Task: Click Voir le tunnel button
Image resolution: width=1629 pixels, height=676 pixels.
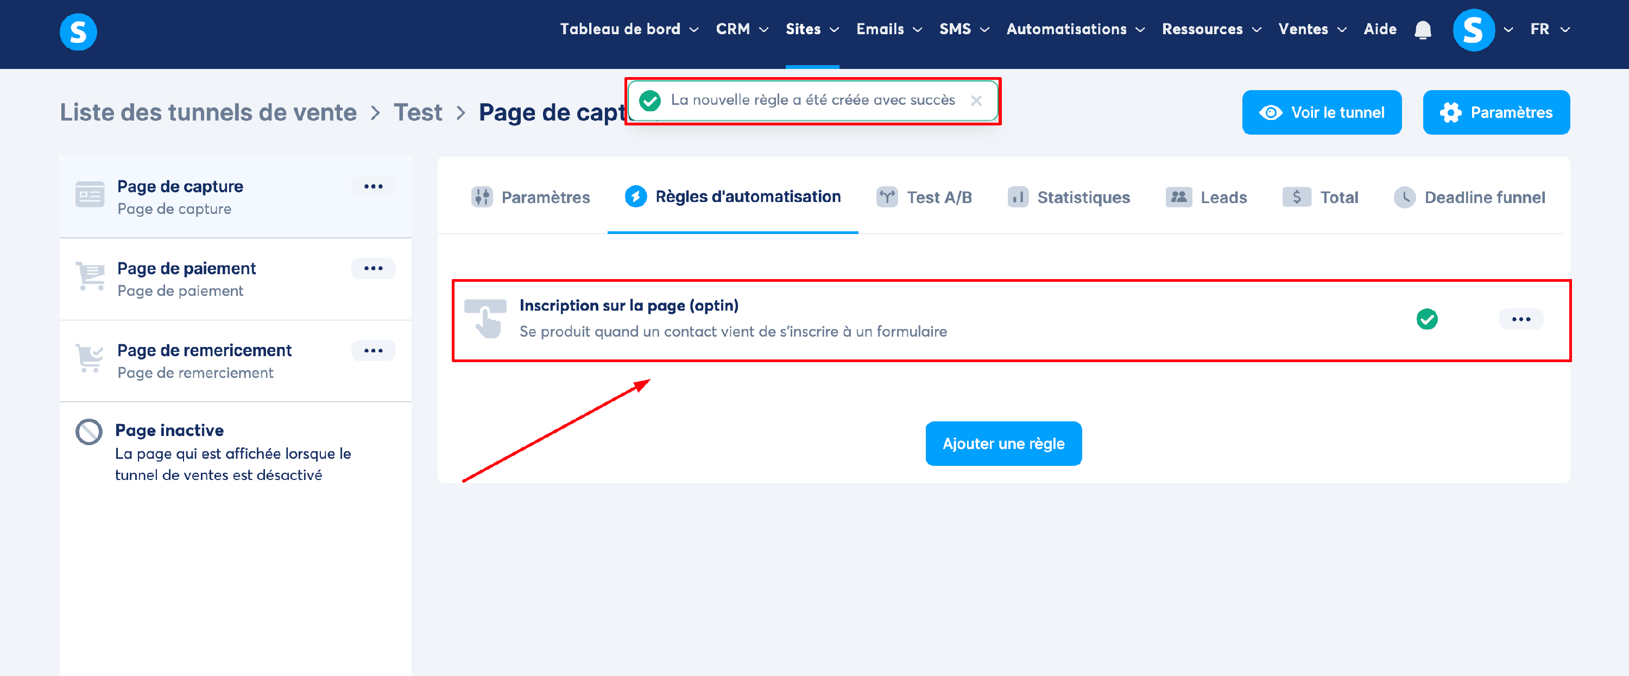Action: pyautogui.click(x=1321, y=112)
